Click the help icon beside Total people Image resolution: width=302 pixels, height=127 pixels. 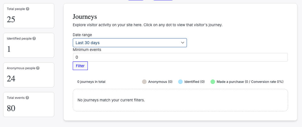click(x=28, y=9)
